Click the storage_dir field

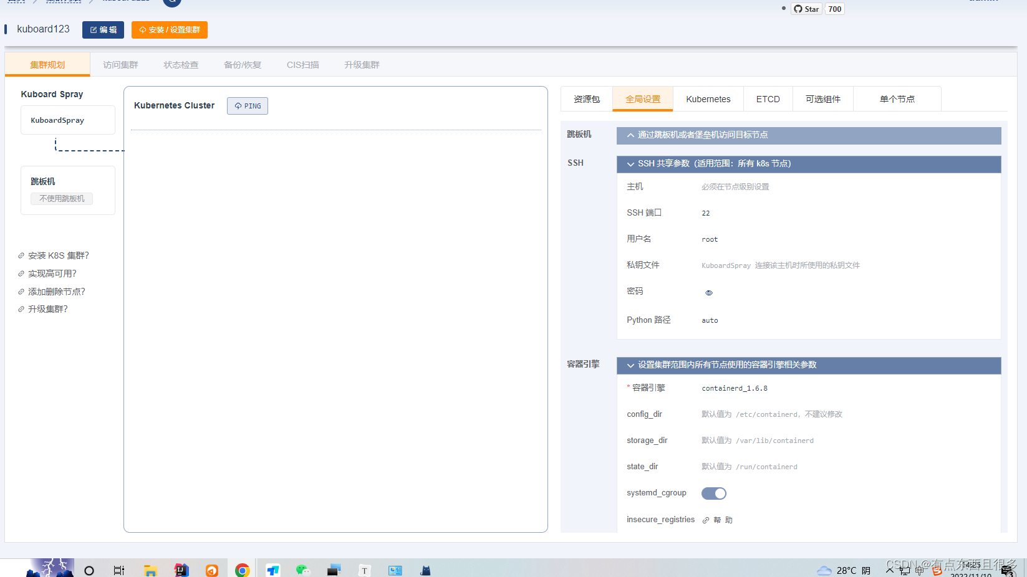(758, 441)
